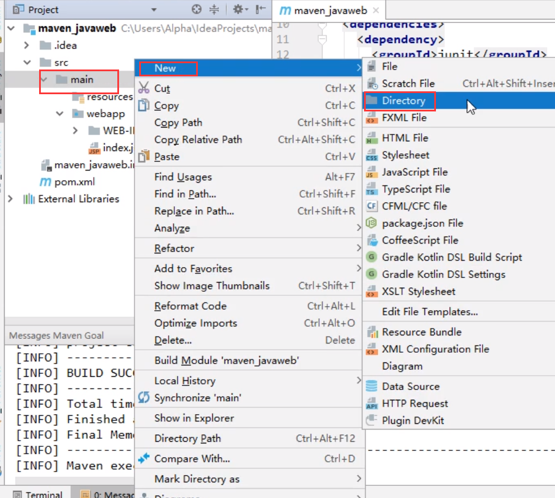Image resolution: width=555 pixels, height=498 pixels.
Task: Click the HTML File icon
Action: point(372,138)
